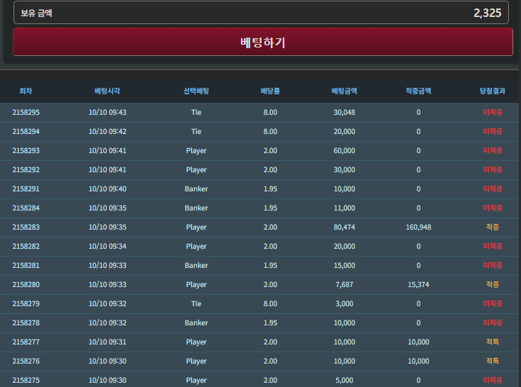Select round number 2158277
Image resolution: width=521 pixels, height=387 pixels.
click(x=26, y=342)
